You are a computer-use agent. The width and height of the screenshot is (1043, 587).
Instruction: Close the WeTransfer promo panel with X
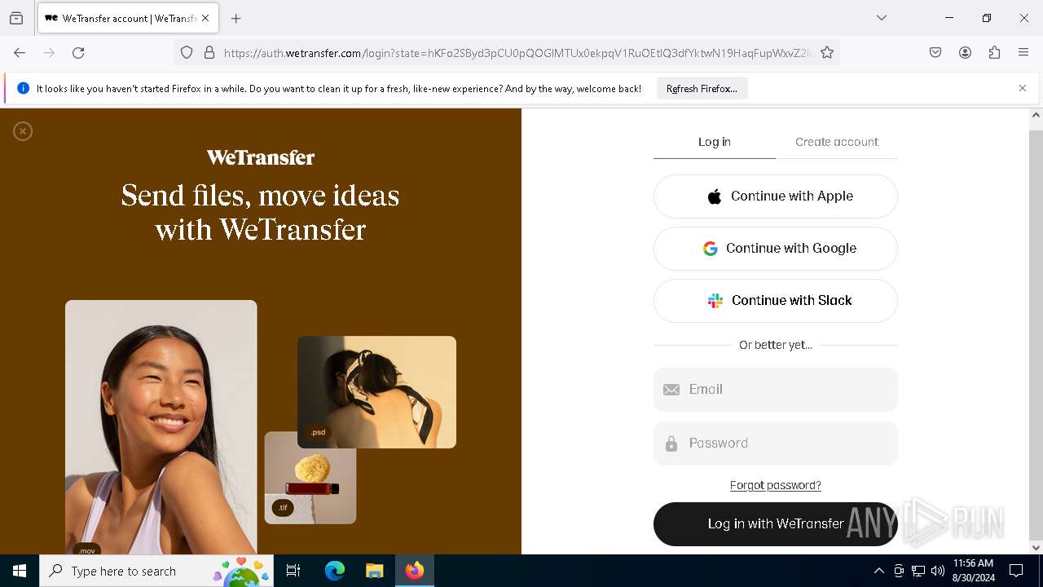tap(23, 131)
